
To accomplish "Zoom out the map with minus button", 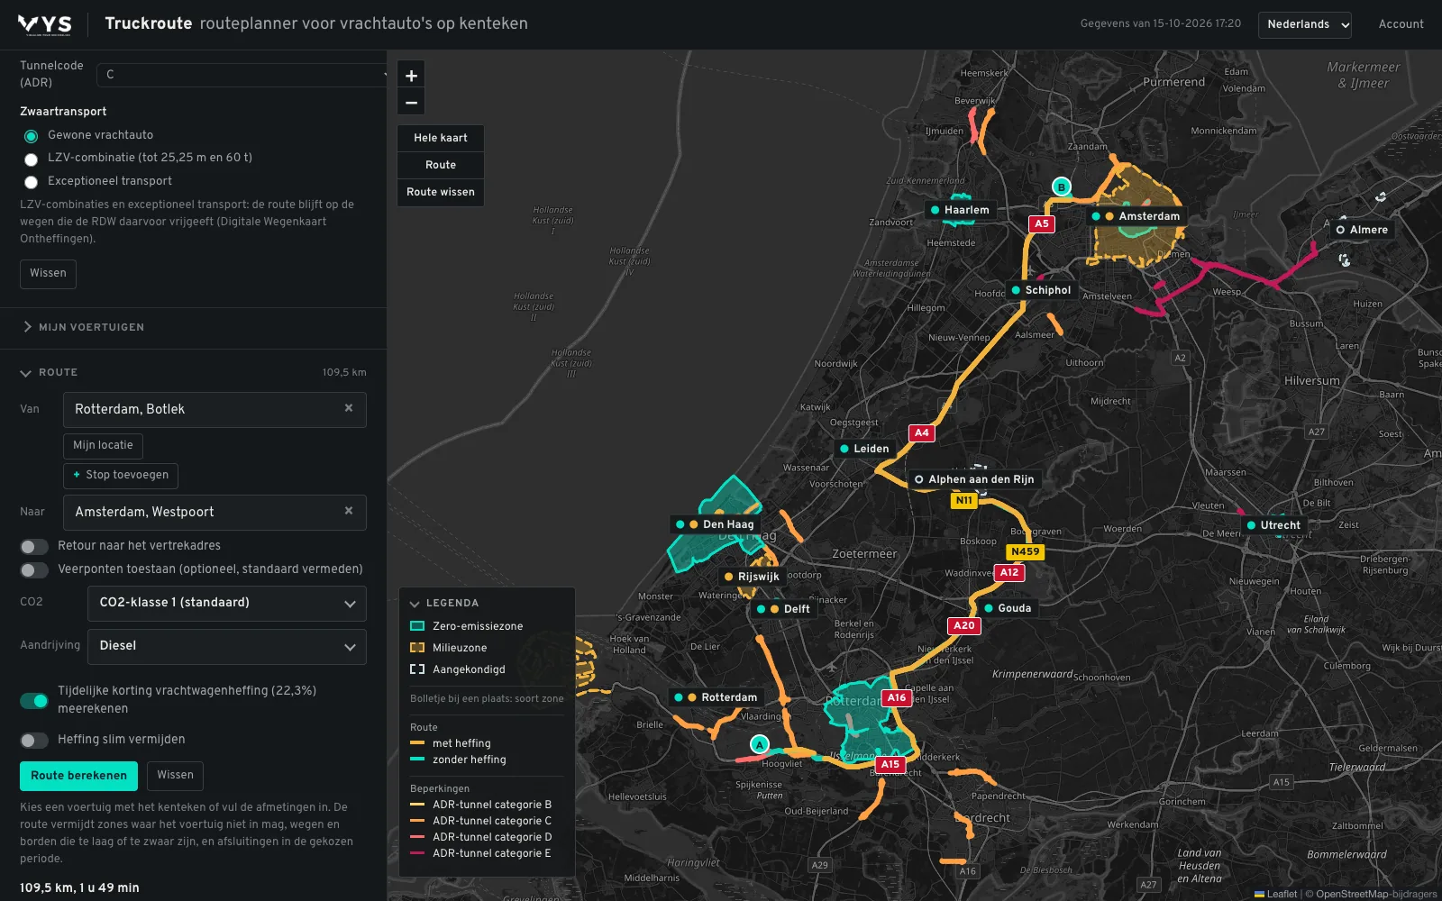I will click(x=411, y=103).
